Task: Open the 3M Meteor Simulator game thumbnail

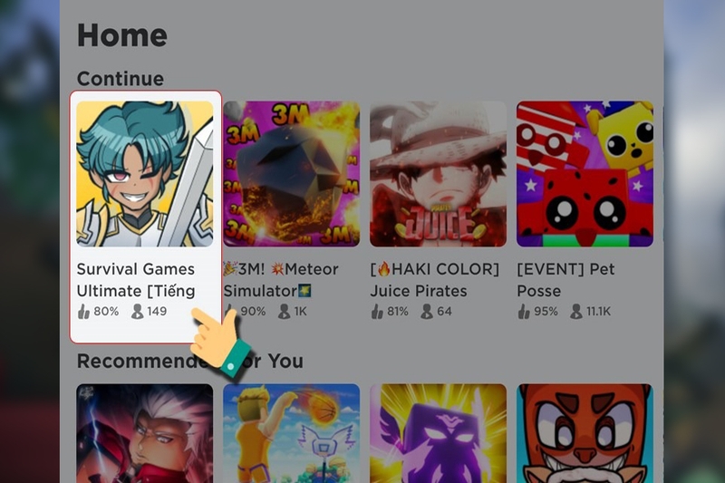Action: [x=291, y=174]
